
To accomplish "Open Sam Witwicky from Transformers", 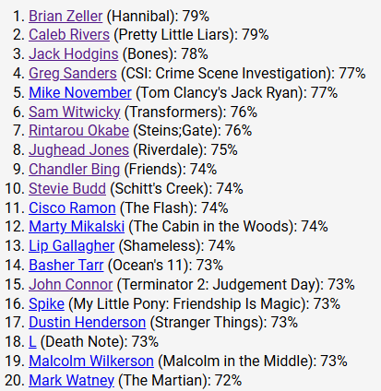I will click(75, 112).
